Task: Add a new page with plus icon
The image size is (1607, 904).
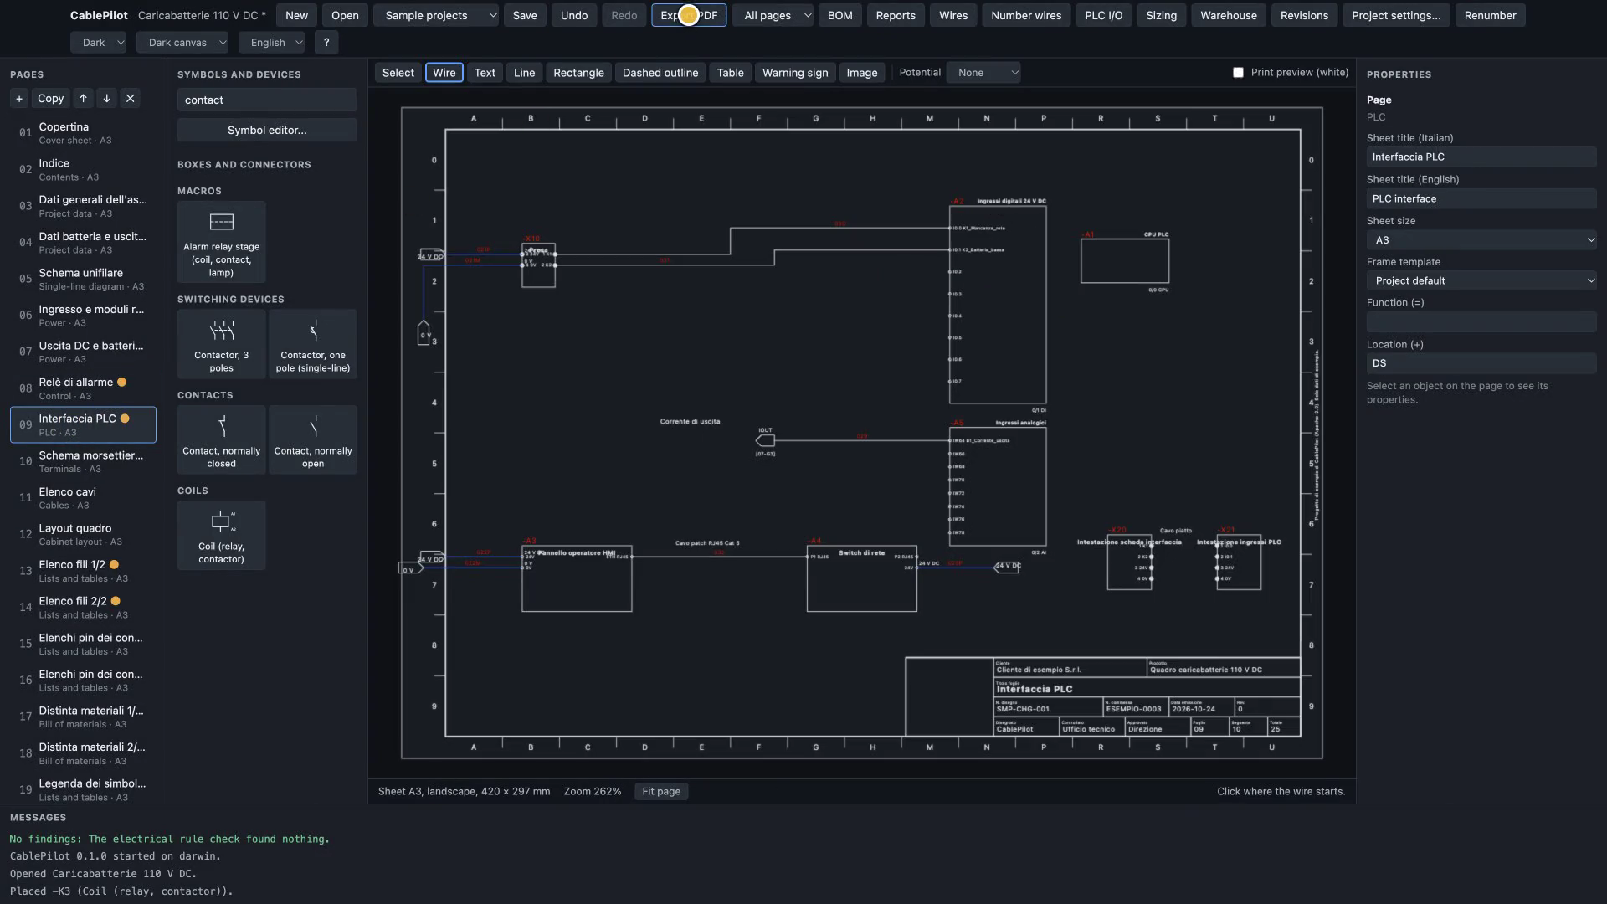Action: 19,98
